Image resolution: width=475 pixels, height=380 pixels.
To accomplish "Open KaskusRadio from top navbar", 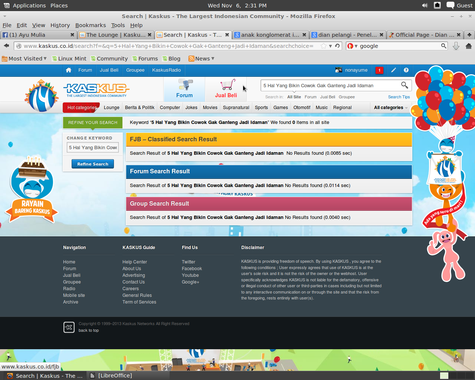I will tap(166, 70).
